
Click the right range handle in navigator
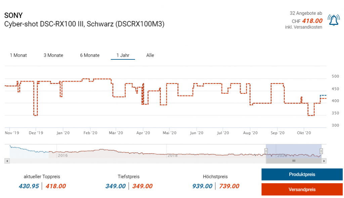pyautogui.click(x=321, y=151)
